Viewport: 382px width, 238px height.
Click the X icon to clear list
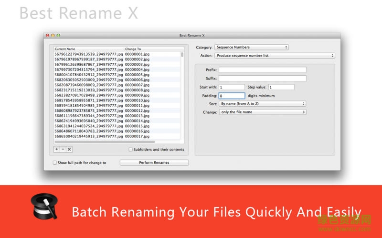tap(69, 149)
